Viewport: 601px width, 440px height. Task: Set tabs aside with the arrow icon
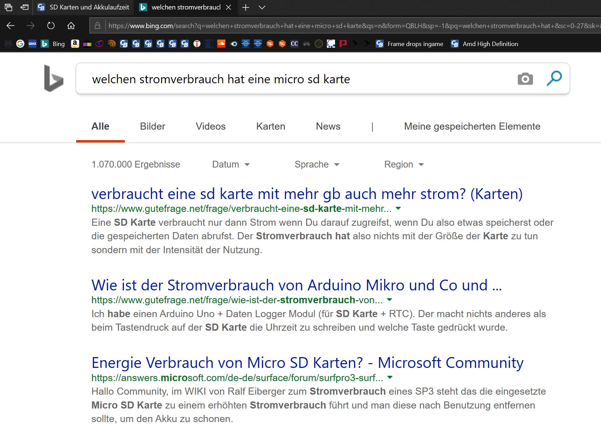[24, 7]
